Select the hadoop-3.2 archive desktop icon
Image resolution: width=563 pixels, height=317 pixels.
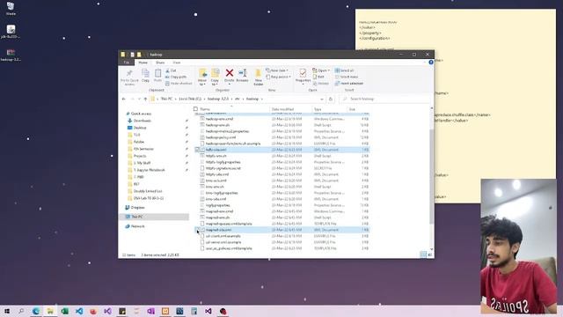pyautogui.click(x=11, y=55)
